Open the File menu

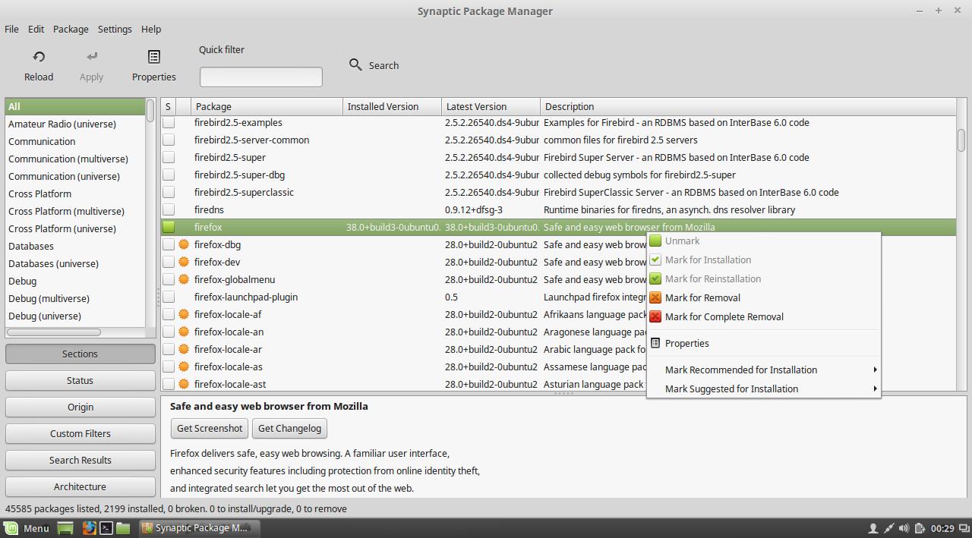pos(11,29)
